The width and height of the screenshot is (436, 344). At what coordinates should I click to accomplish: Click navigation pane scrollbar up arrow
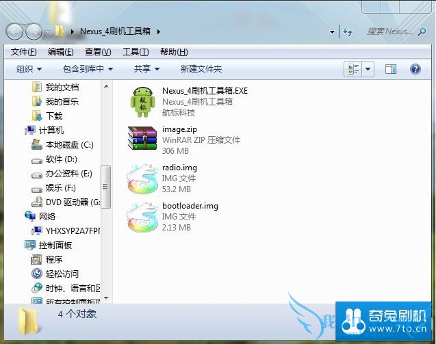click(x=106, y=86)
